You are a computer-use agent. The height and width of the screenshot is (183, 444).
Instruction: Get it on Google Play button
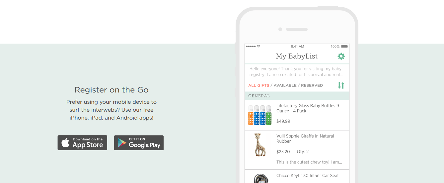coord(139,143)
